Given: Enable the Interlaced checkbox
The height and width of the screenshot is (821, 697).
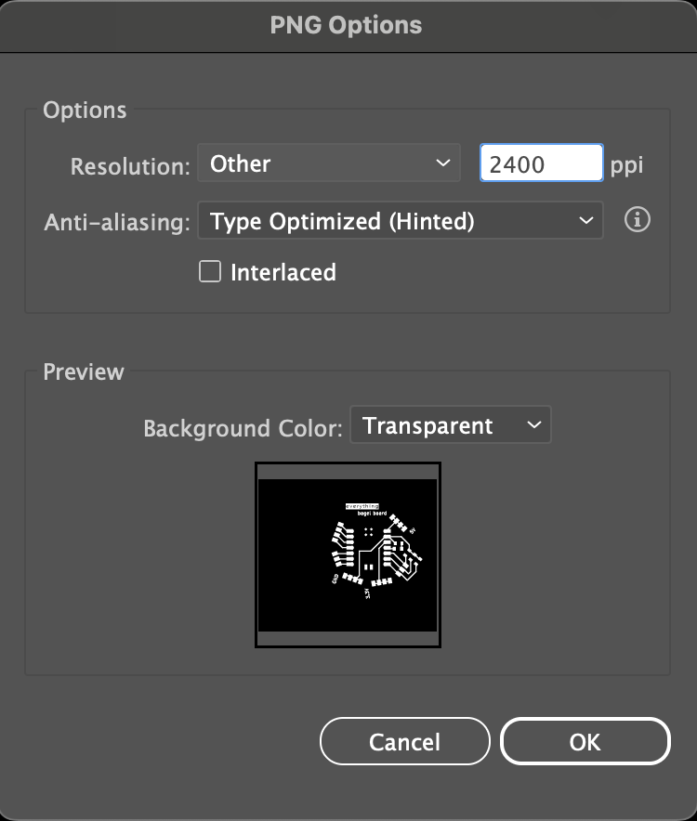Looking at the screenshot, I should (x=210, y=272).
